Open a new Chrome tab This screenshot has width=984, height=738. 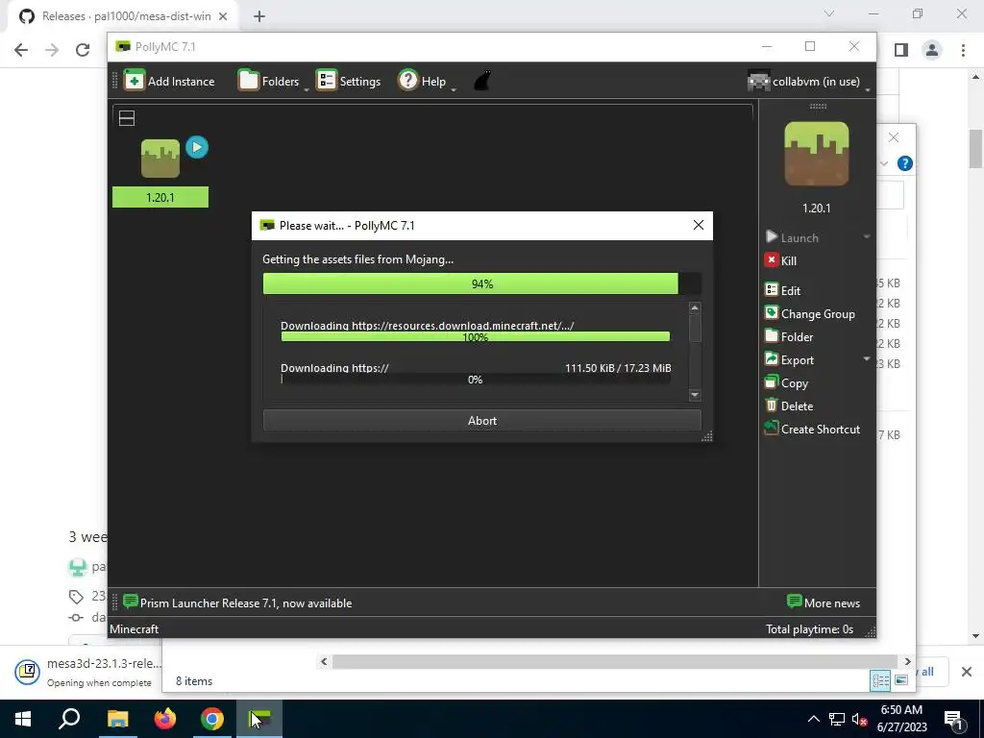point(259,16)
